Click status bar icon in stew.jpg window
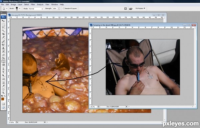This screenshot has height=128, width=200. point(17,122)
